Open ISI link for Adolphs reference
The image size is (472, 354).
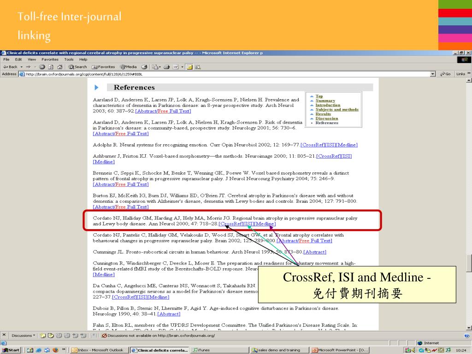330,145
